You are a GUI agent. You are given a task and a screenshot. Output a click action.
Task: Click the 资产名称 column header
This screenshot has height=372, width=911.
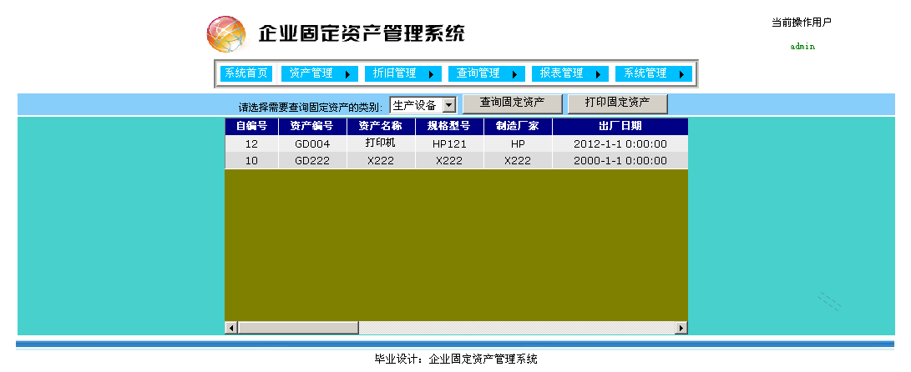coord(381,126)
